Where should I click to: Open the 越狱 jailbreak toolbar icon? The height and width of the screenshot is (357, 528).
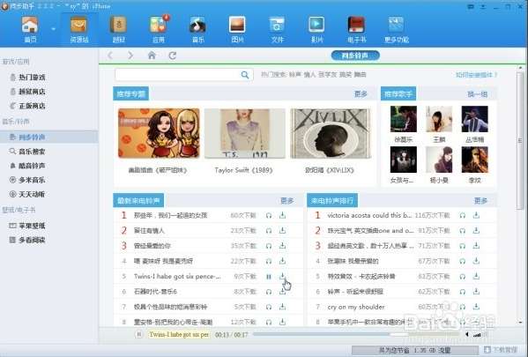coord(118,30)
